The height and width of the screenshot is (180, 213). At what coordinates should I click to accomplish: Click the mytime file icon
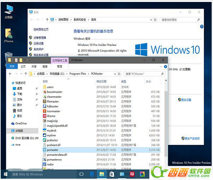coord(44,135)
